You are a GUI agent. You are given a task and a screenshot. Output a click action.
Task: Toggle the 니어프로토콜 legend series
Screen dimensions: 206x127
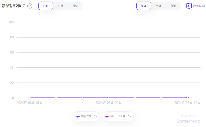(x=118, y=116)
